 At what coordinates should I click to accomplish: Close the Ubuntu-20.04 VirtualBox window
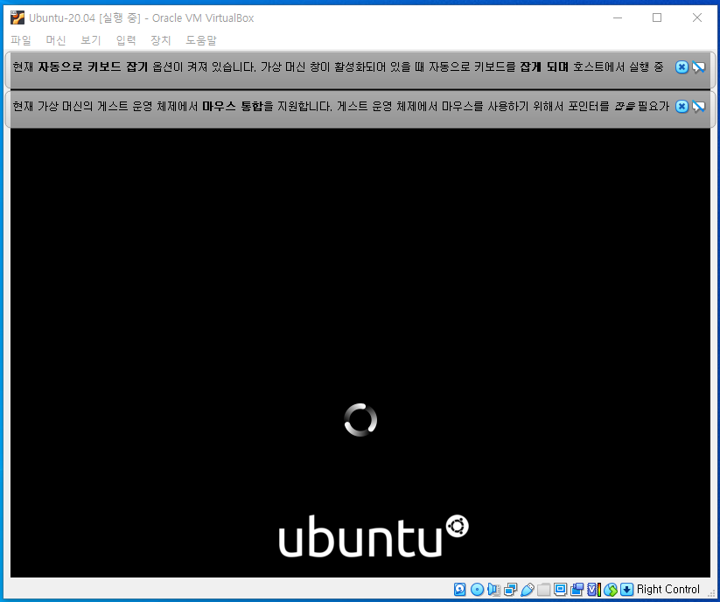[x=697, y=17]
